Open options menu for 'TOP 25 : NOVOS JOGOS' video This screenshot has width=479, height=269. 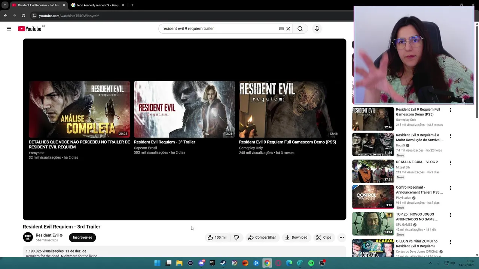coord(451,215)
